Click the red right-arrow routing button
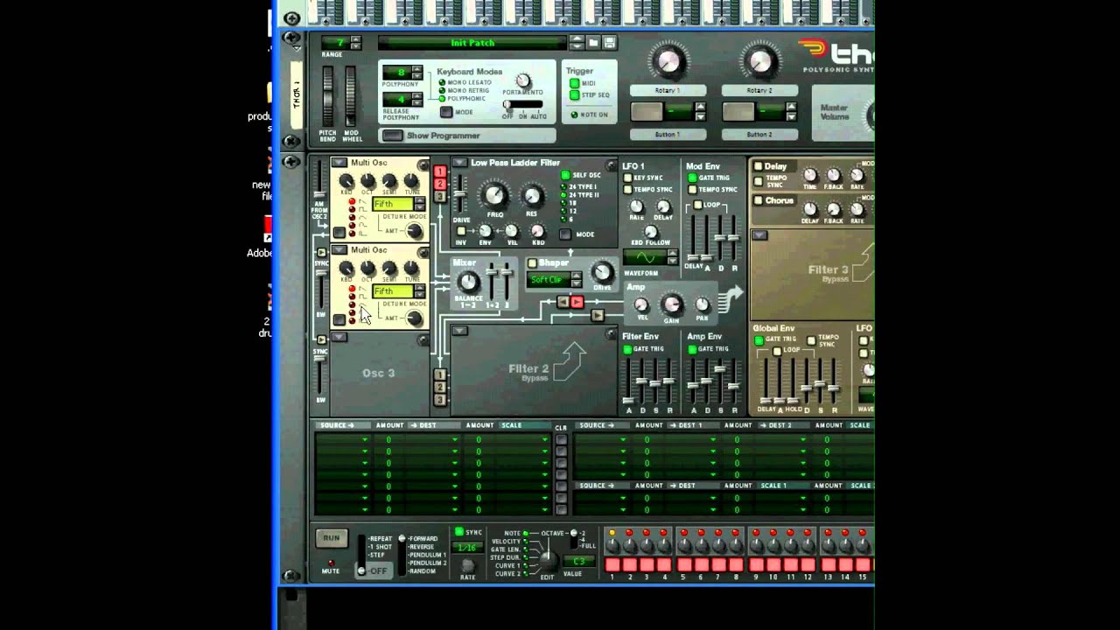 point(577,302)
